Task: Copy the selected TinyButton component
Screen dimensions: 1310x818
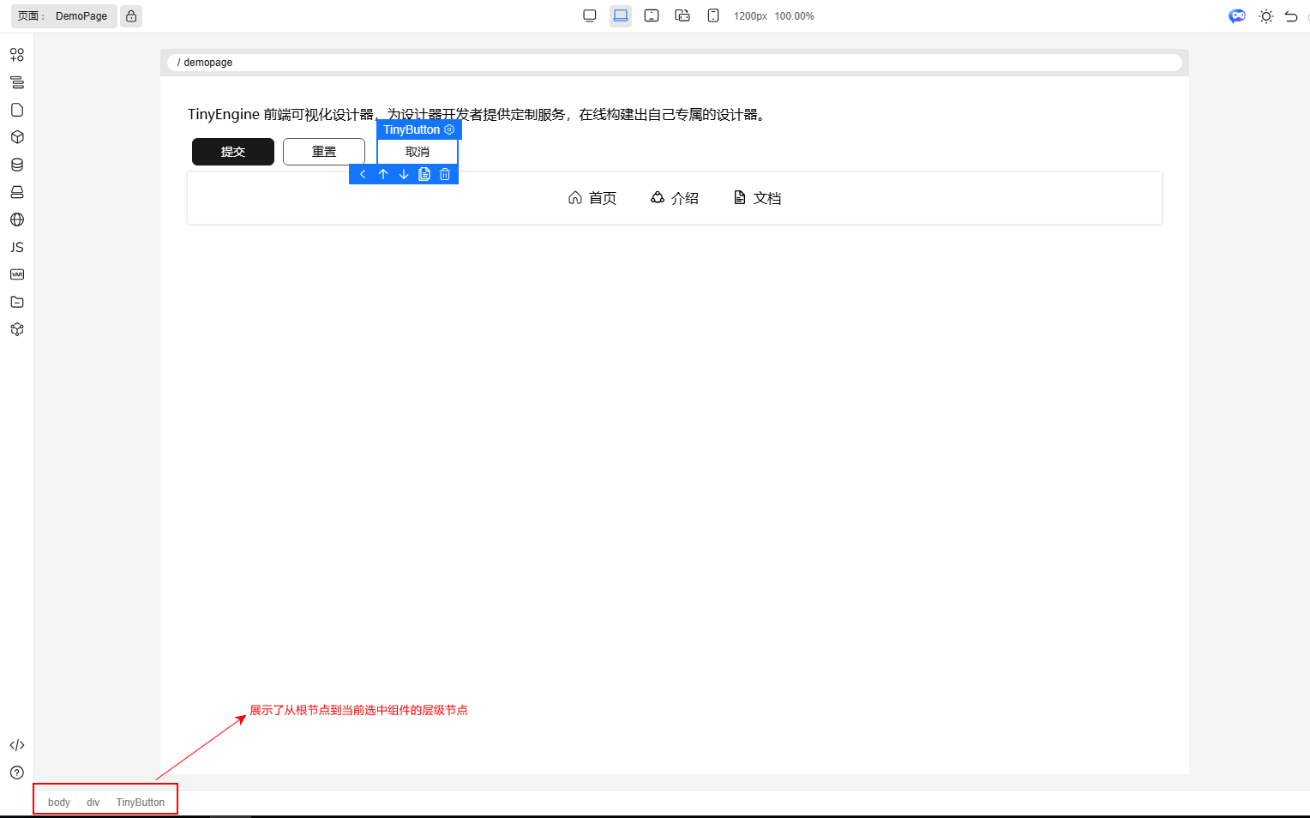Action: click(x=424, y=175)
